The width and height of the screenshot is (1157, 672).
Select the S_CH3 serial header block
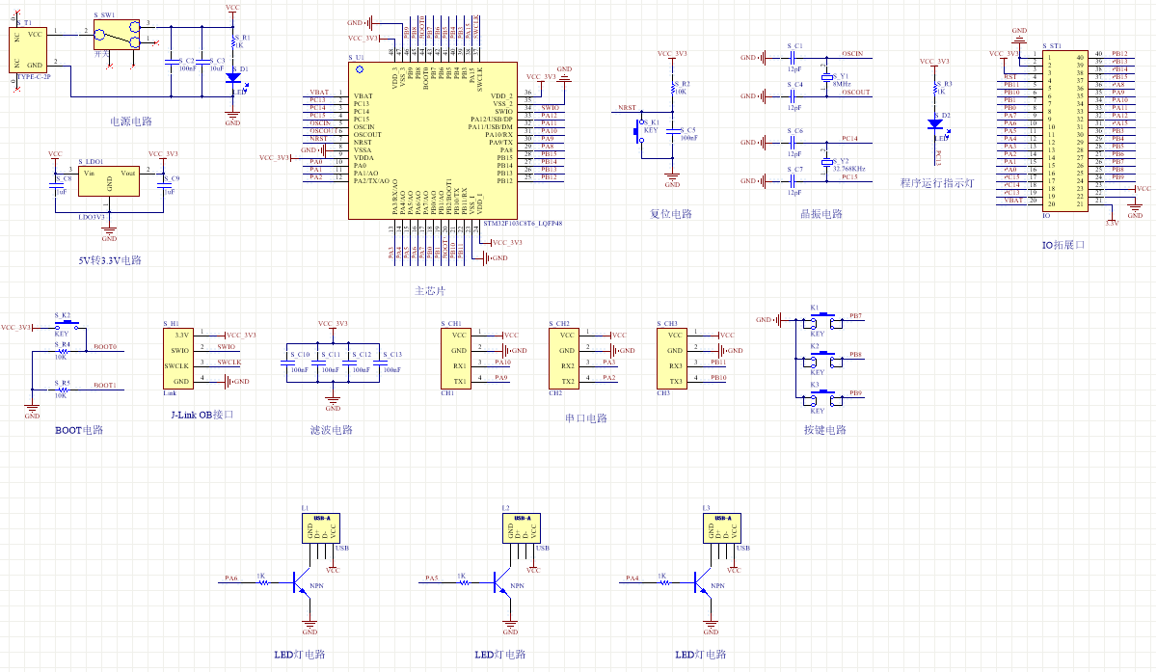click(673, 358)
